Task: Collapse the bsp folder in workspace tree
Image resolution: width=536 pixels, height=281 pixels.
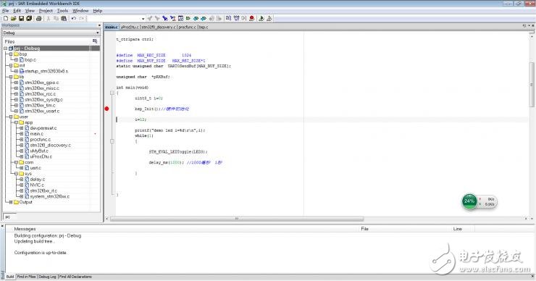Action: click(11, 54)
